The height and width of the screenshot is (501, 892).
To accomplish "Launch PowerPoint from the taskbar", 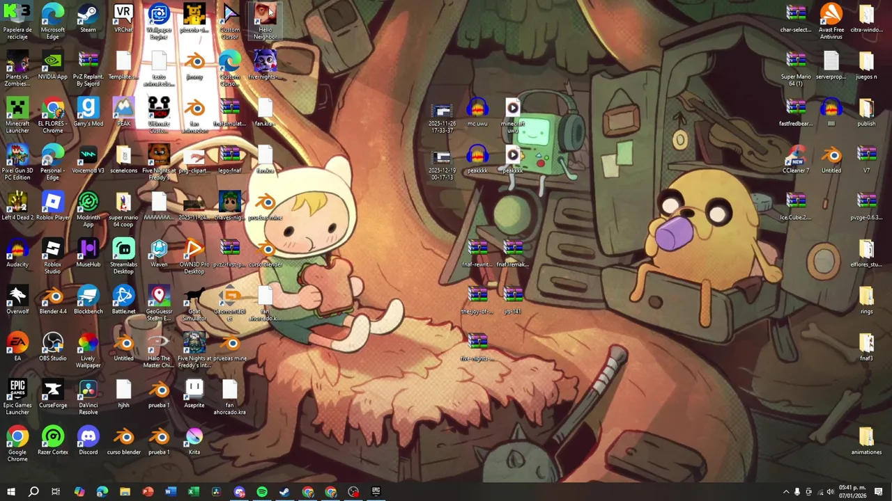I will [x=148, y=492].
